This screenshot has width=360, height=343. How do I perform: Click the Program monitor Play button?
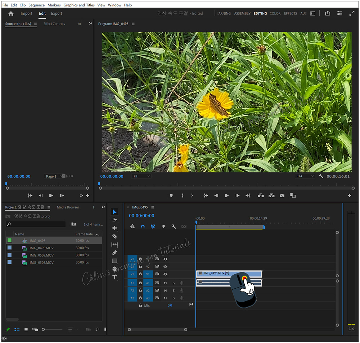(227, 195)
